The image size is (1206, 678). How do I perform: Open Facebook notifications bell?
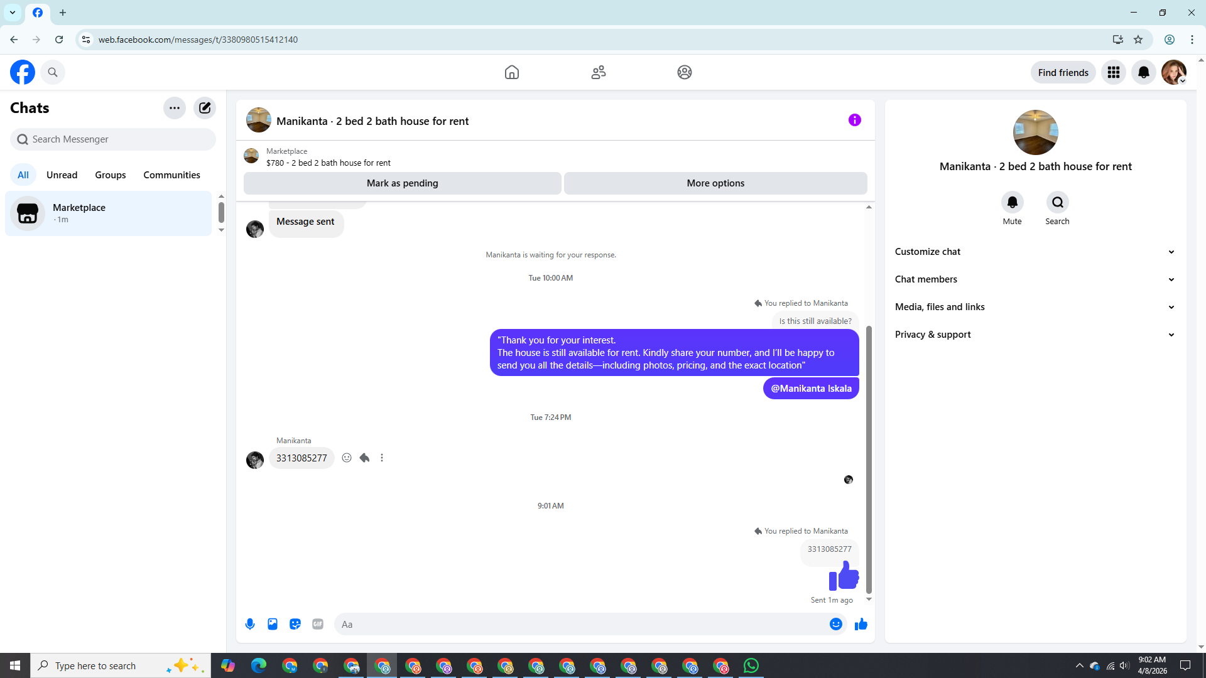click(x=1143, y=72)
